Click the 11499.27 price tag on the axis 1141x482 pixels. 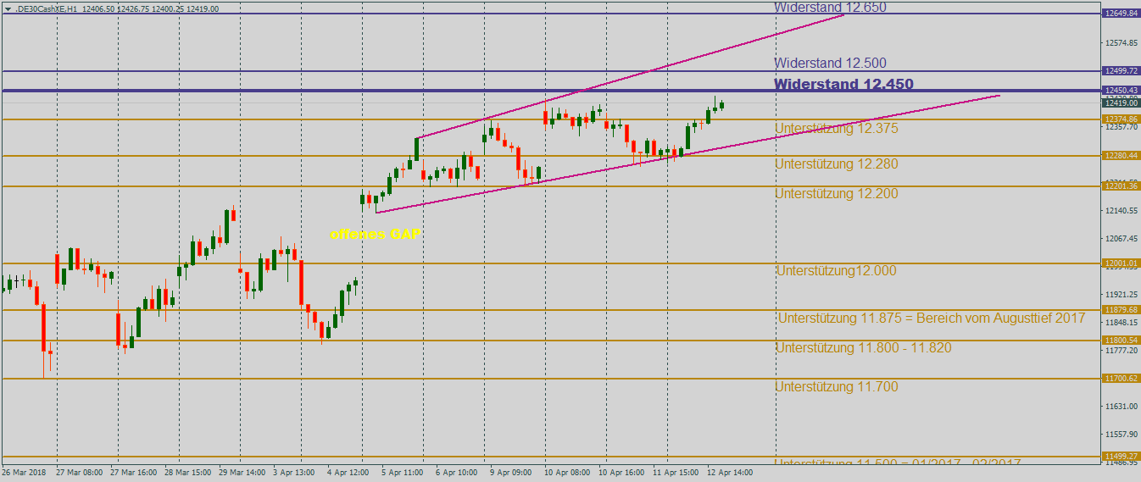[1121, 457]
